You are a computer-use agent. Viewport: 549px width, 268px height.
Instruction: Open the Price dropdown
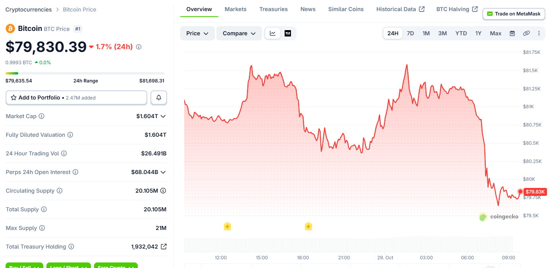click(197, 33)
